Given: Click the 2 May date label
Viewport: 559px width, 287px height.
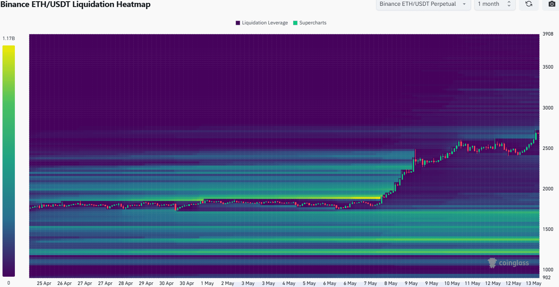Looking at the screenshot, I should (228, 283).
